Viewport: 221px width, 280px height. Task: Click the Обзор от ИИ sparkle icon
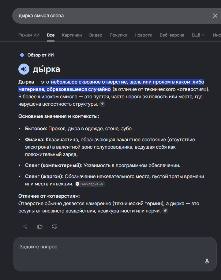pyautogui.click(x=22, y=55)
